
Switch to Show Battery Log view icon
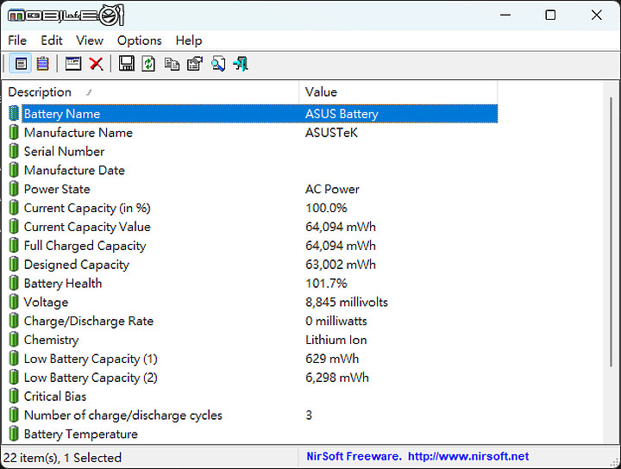[43, 64]
